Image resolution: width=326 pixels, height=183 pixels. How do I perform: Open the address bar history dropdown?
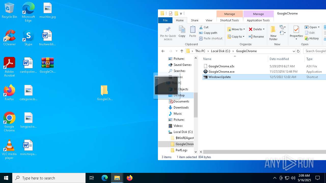click(294, 51)
